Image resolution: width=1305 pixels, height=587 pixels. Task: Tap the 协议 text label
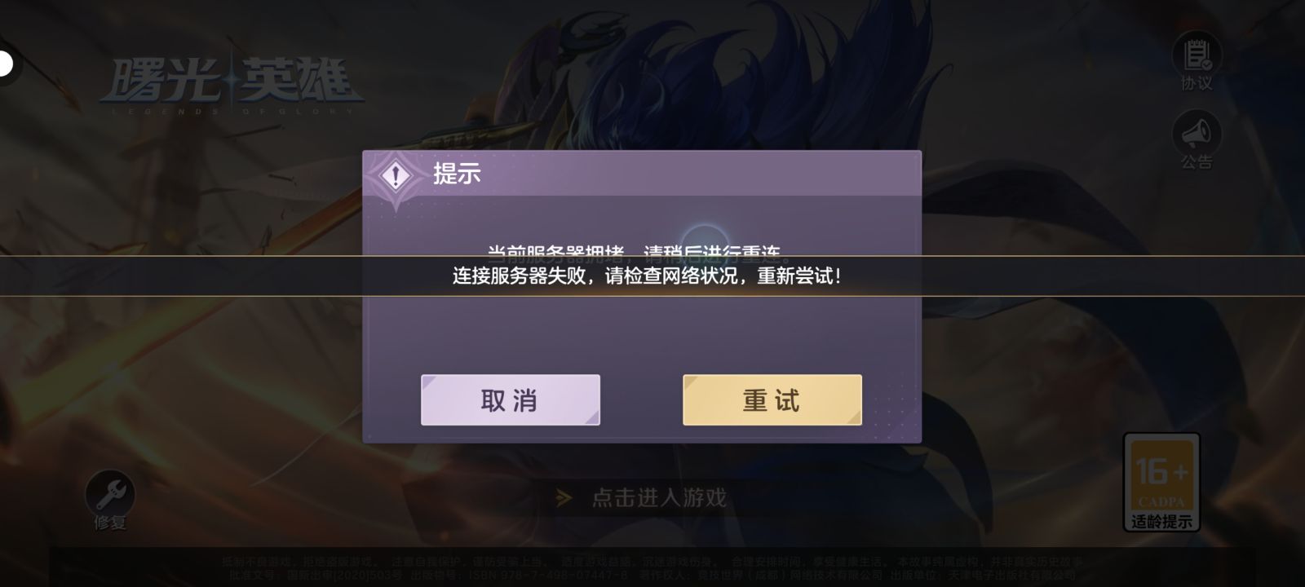pos(1197,84)
